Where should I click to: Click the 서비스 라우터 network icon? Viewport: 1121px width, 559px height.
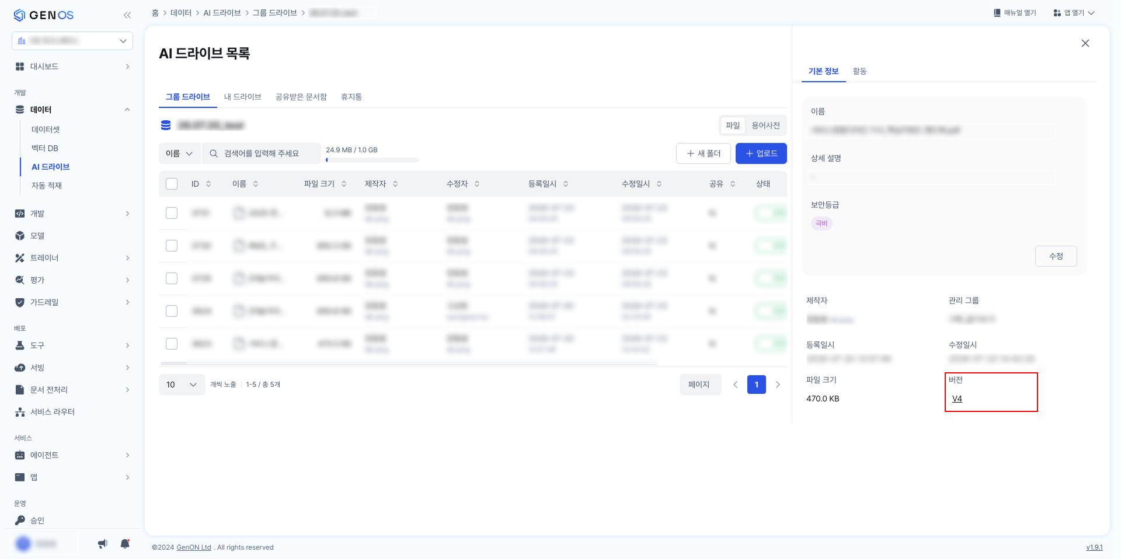click(x=20, y=412)
